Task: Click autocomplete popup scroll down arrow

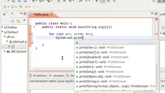Action: [157, 89]
